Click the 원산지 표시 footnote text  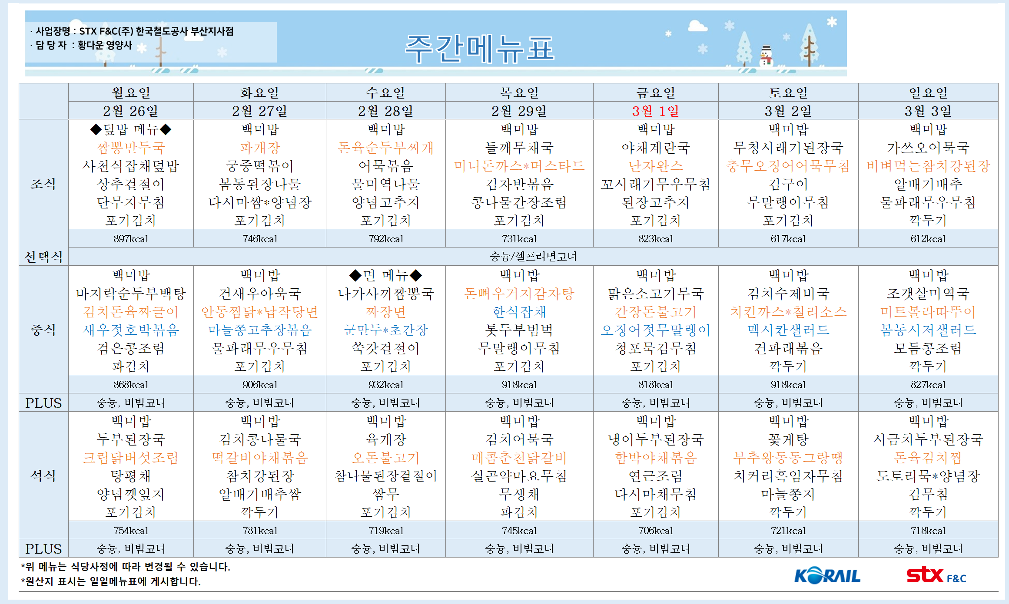click(111, 582)
